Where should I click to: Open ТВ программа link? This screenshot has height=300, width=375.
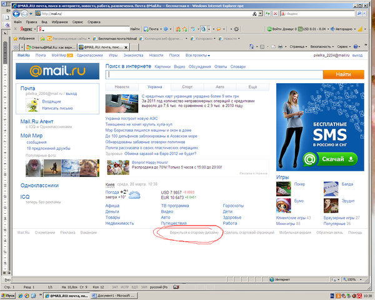click(x=175, y=206)
